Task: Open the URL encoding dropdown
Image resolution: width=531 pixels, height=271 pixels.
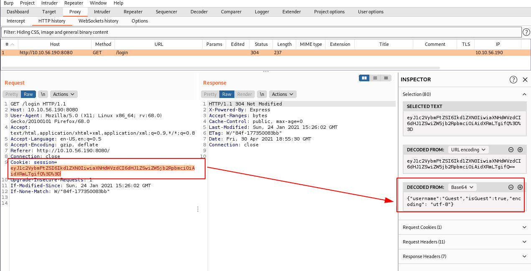Action: point(468,150)
